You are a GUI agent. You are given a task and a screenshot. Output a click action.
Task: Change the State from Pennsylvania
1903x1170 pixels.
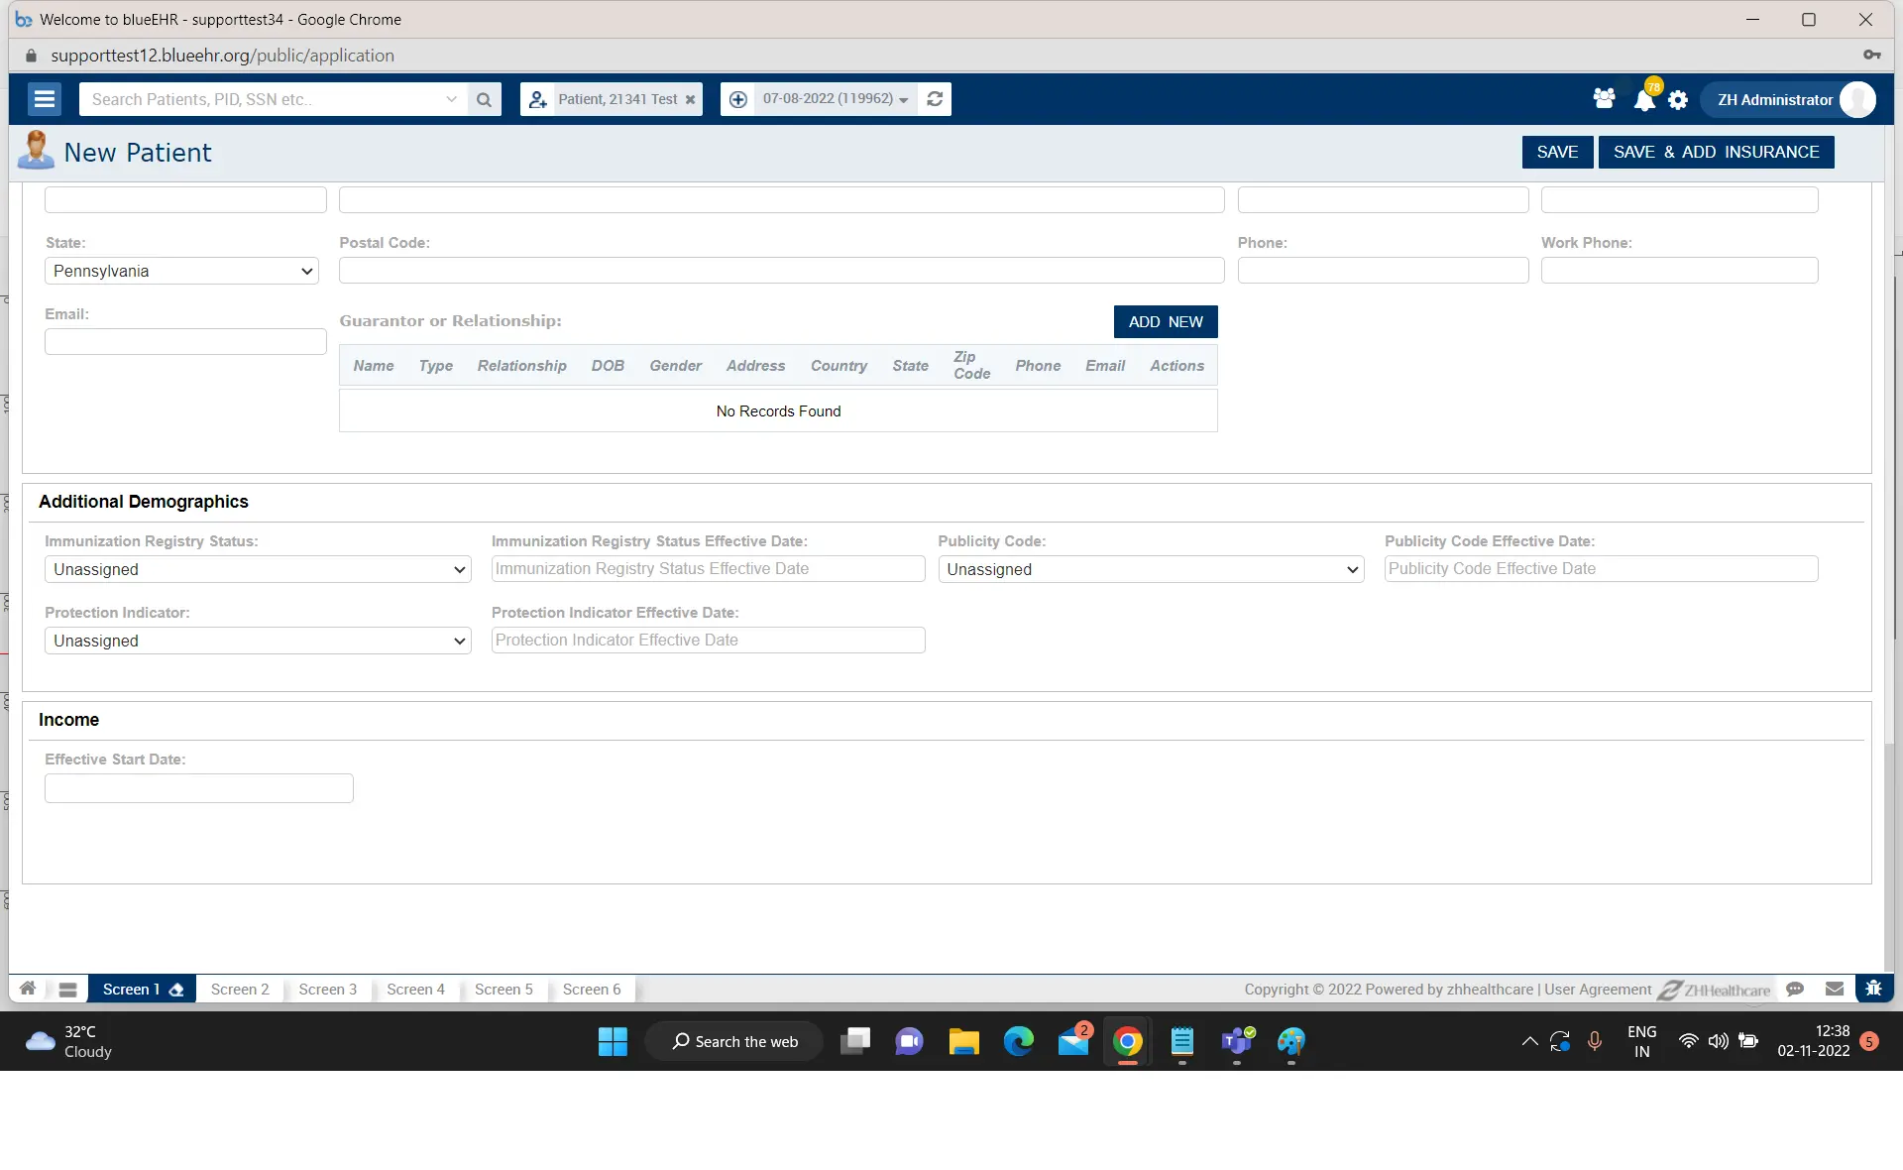pos(181,271)
